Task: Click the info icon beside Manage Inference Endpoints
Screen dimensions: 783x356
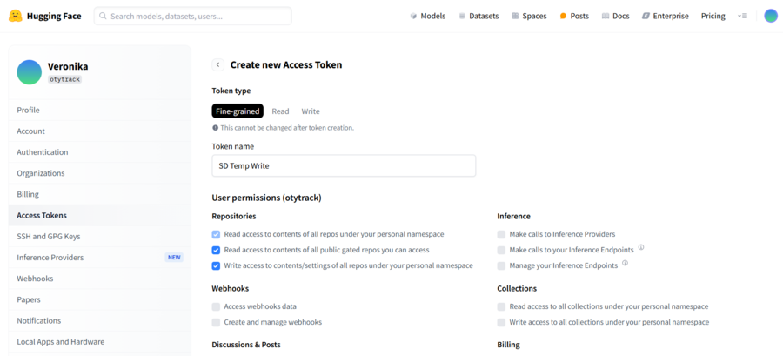Action: pos(625,264)
